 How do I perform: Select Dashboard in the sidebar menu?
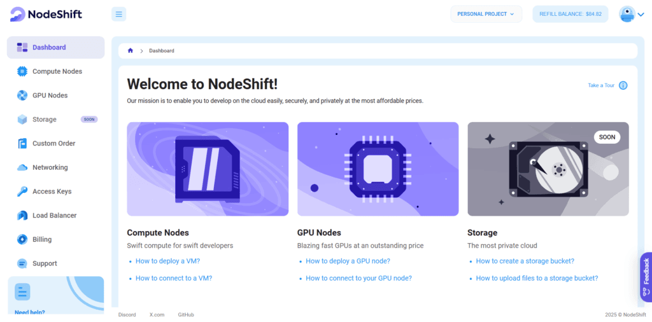point(49,48)
